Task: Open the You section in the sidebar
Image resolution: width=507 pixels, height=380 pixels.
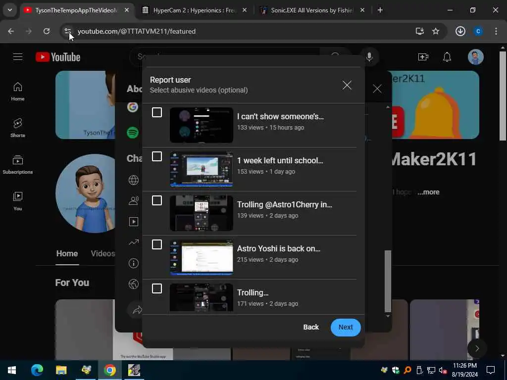Action: point(18,201)
